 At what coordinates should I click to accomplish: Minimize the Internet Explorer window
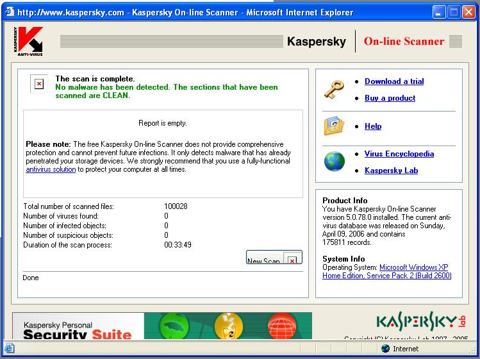[x=439, y=12]
